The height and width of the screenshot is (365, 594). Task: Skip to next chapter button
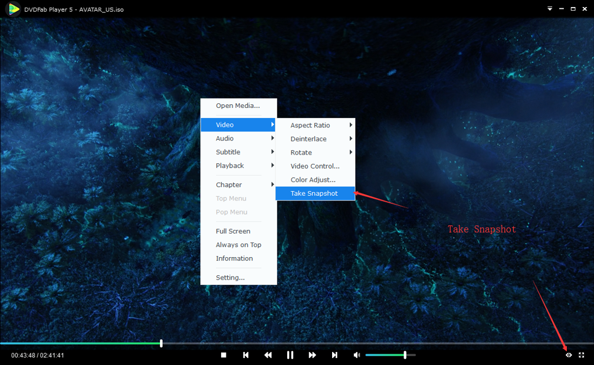tap(334, 355)
